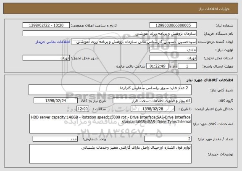Click the price validity date 1398/02/28

tap(153, 109)
